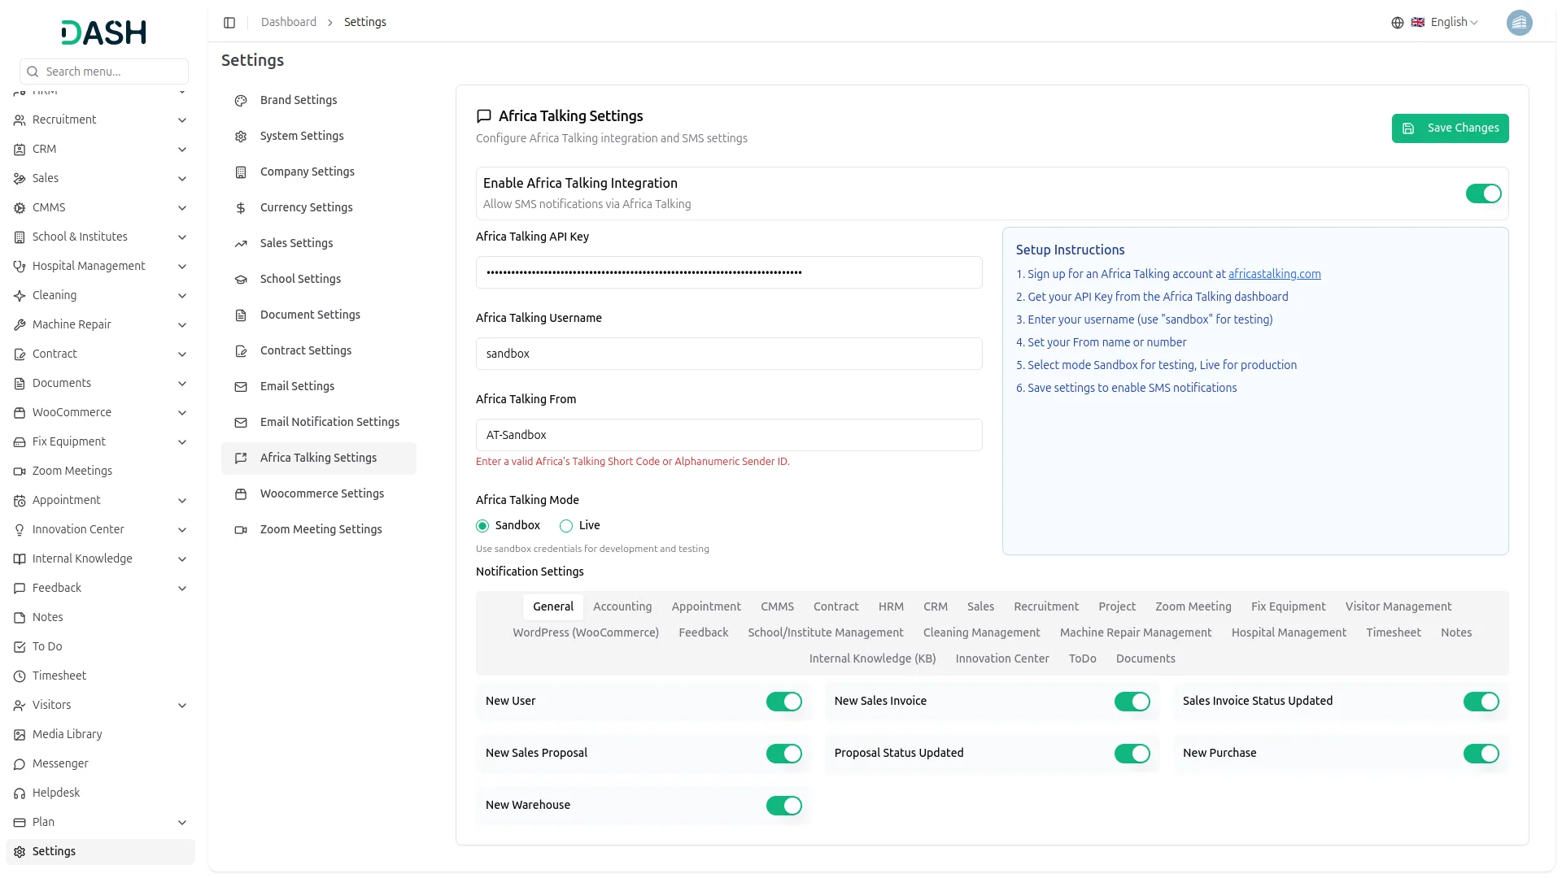This screenshot has width=1562, height=878.
Task: Switch to the Accounting notification tab
Action: click(622, 606)
